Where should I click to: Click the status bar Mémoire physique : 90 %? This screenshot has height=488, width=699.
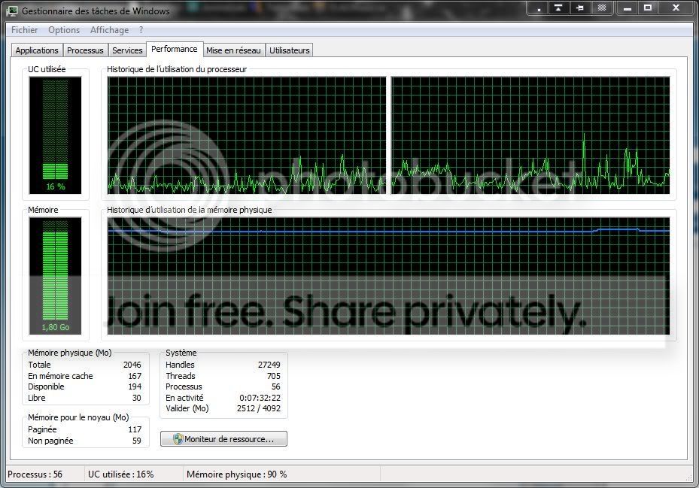point(237,474)
